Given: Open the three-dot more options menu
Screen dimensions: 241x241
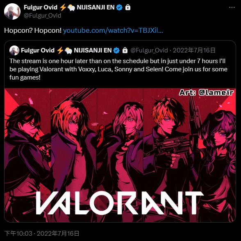Looking at the screenshot, I should tap(232, 7).
